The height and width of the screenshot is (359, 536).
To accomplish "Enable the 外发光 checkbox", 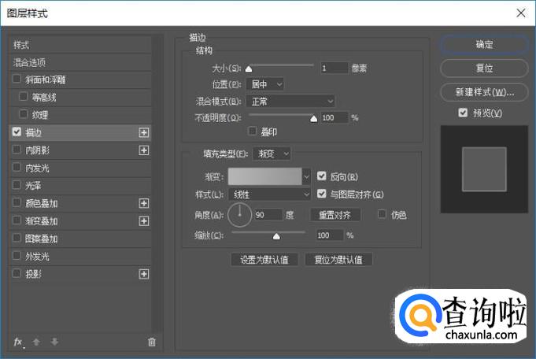I will pos(17,256).
